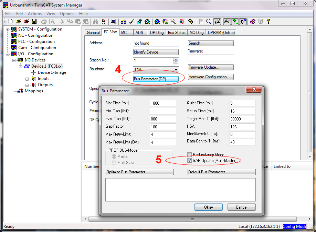Click the Mappings icon in tree
Viewport: 316px width, 232px height.
20,91
